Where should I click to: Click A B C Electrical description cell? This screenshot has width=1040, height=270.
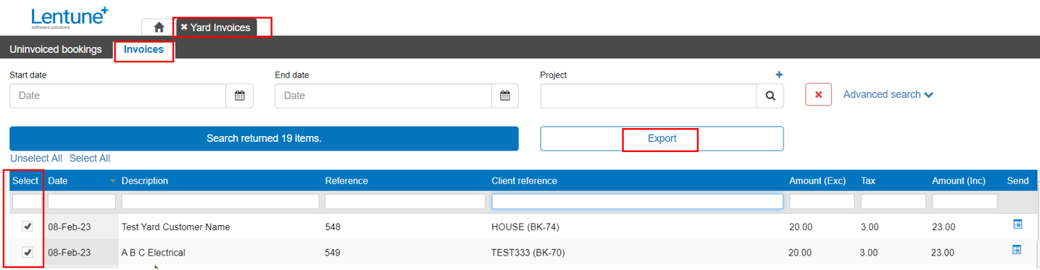coord(153,253)
